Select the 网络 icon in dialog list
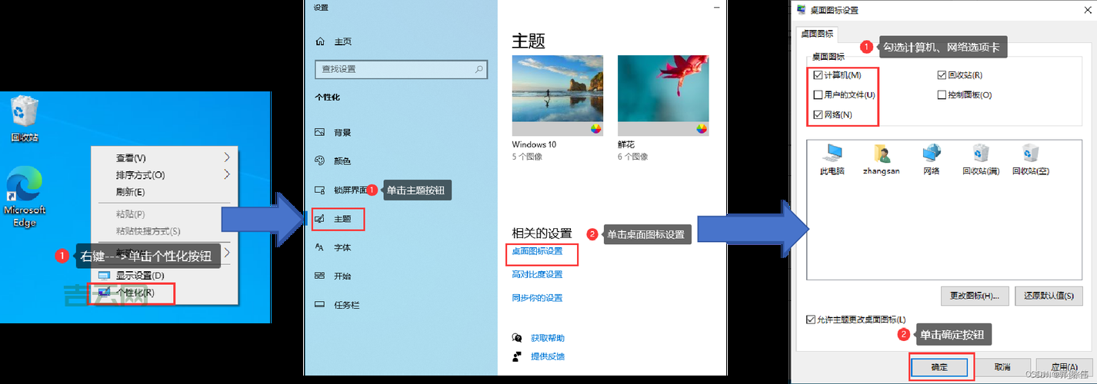Viewport: 1097px width, 384px height. tap(931, 160)
